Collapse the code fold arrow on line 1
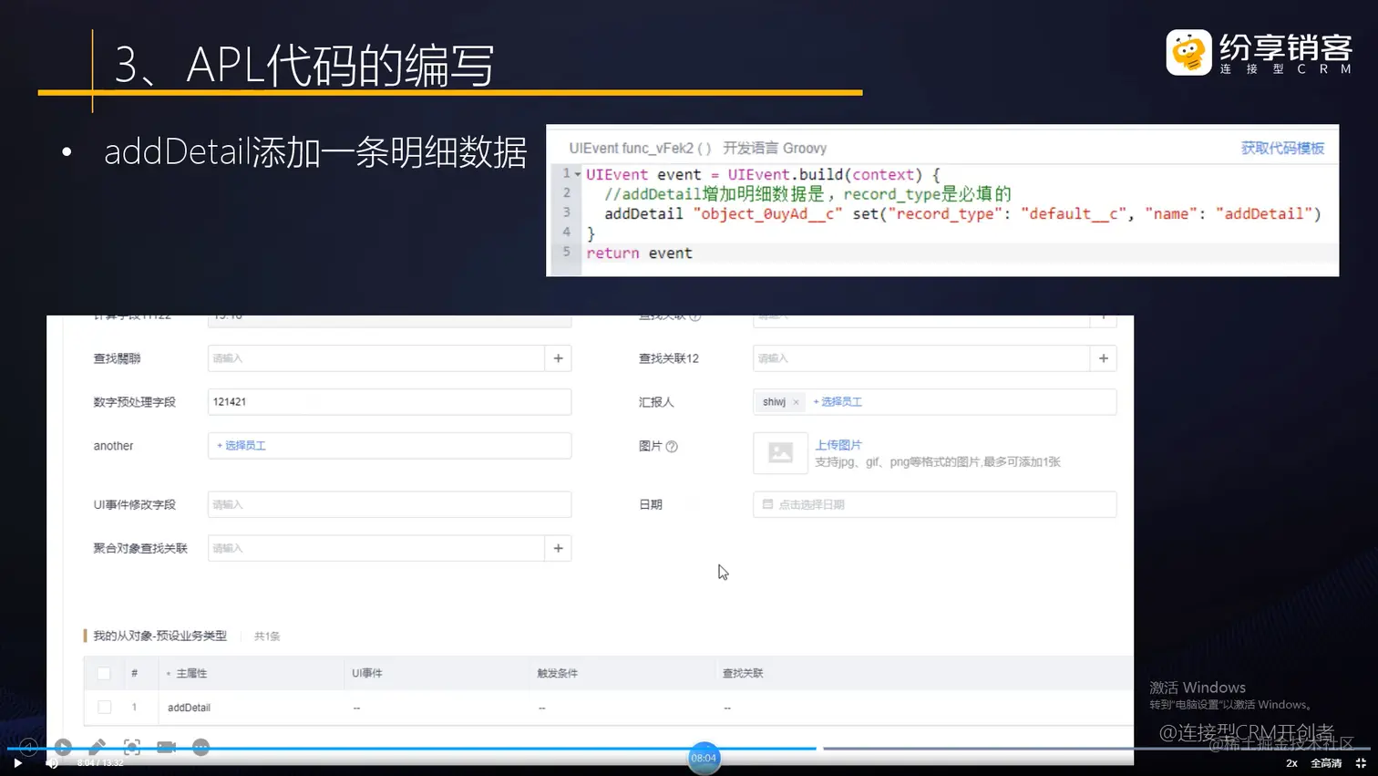This screenshot has height=776, width=1378. click(578, 174)
